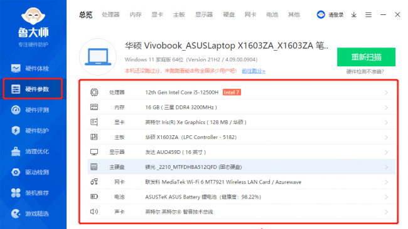Click 'Windows 11 家庭版 64位' version text
This screenshot has width=408, height=229.
click(154, 59)
